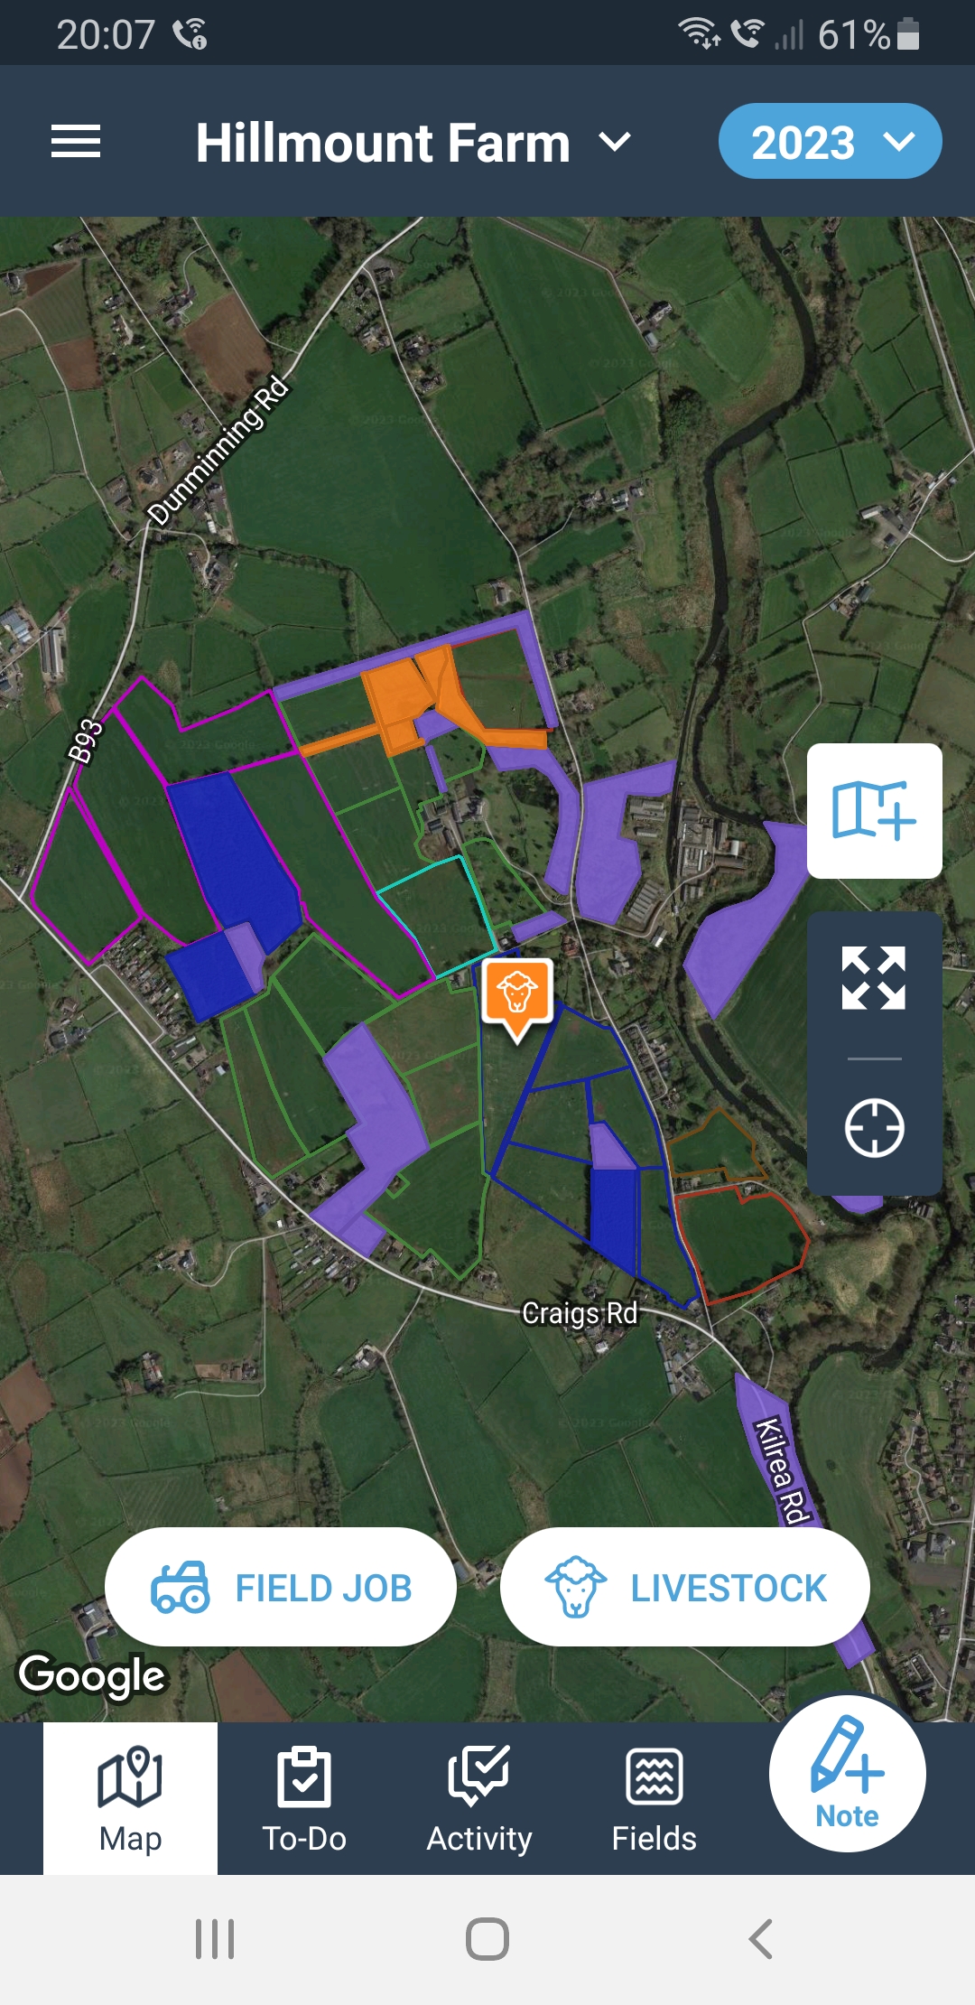Open the To-Do tab
The image size is (975, 2005).
(304, 1798)
